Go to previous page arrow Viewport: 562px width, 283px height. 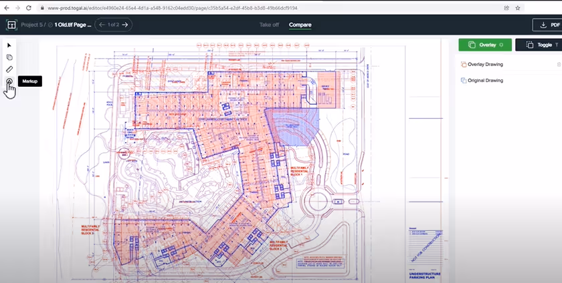[102, 25]
